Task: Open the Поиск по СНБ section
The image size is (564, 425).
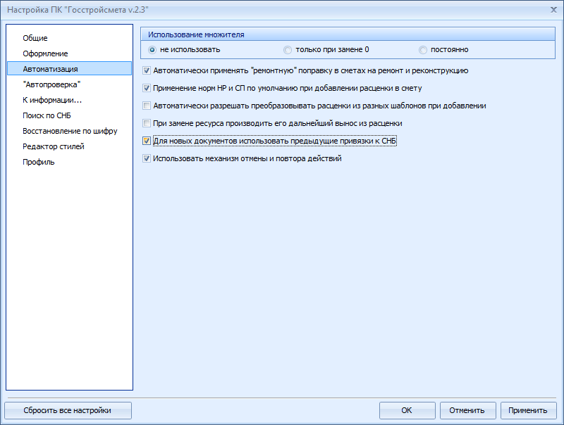Action: [x=69, y=115]
